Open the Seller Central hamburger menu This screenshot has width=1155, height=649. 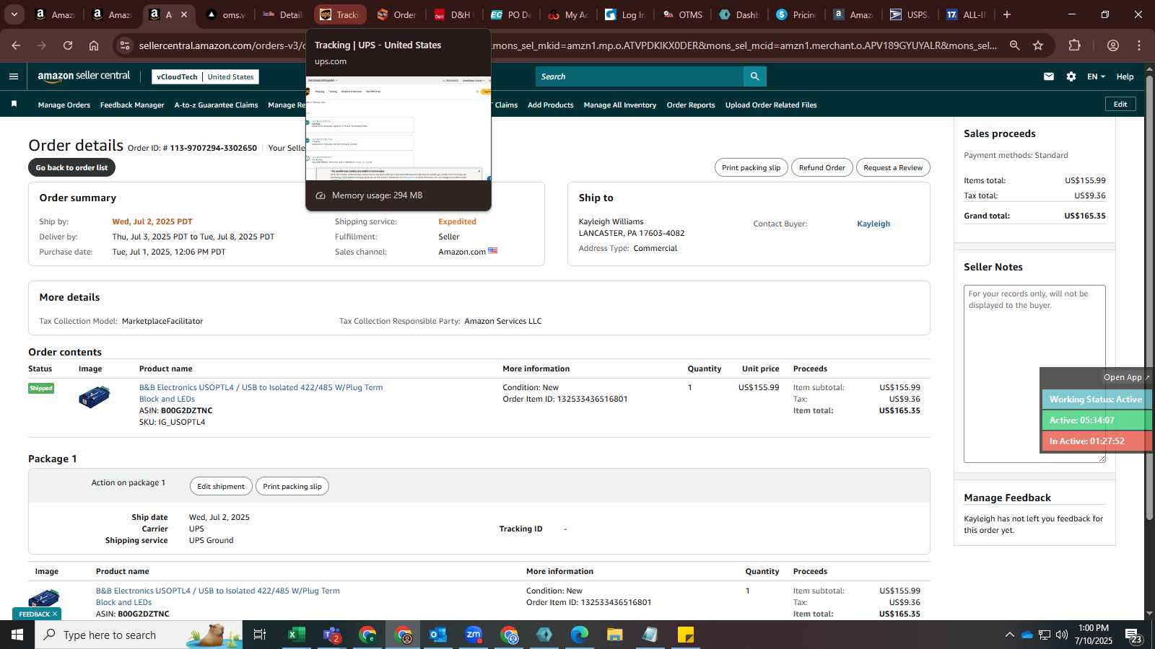(x=14, y=76)
